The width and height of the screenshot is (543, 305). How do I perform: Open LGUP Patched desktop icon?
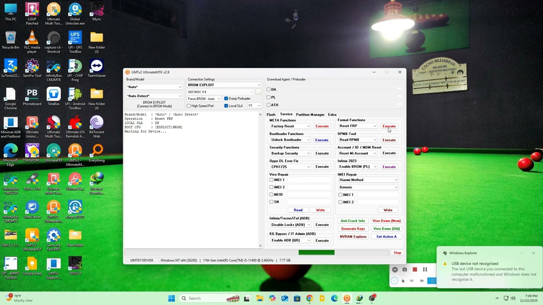pyautogui.click(x=32, y=14)
